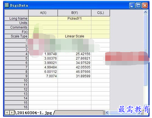
Task: Click the sheet tab scroll right arrow
Action: [12, 113]
